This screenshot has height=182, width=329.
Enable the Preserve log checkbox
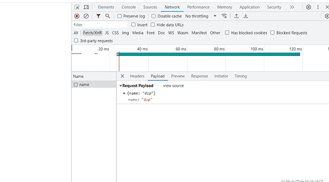click(119, 16)
